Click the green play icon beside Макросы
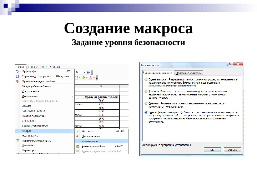Image resolution: width=257 pixels, height=193 pixels. click(77, 131)
